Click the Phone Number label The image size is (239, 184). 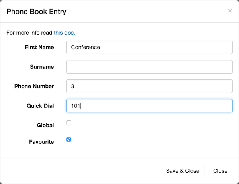(34, 86)
